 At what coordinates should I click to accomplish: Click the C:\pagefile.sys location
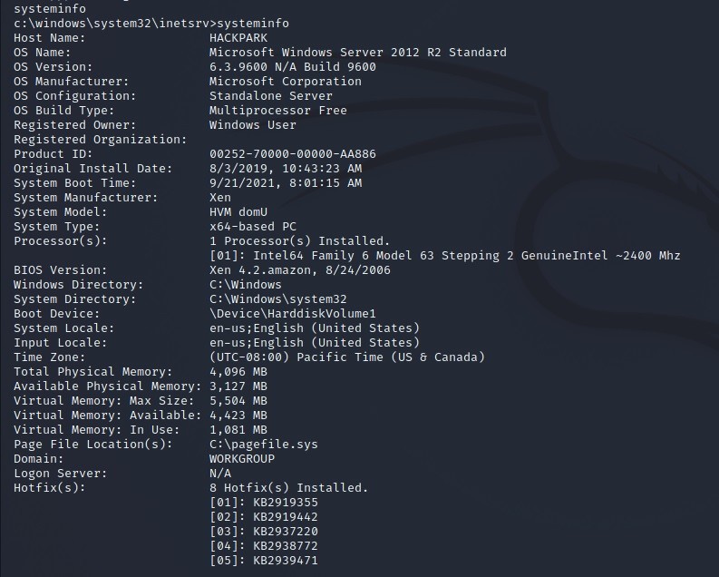tap(263, 444)
